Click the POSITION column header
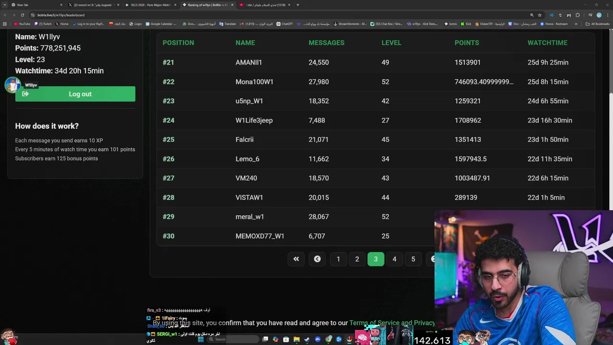This screenshot has width=613, height=345. click(178, 43)
